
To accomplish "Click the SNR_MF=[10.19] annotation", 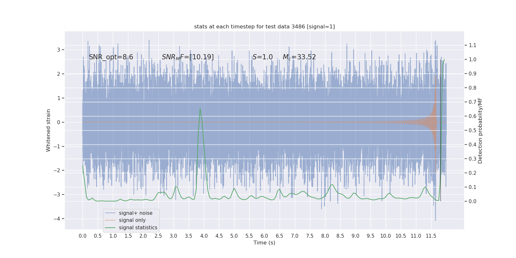I will [188, 57].
